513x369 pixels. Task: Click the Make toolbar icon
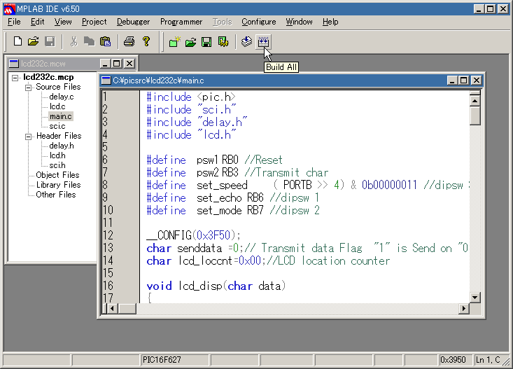pos(246,41)
